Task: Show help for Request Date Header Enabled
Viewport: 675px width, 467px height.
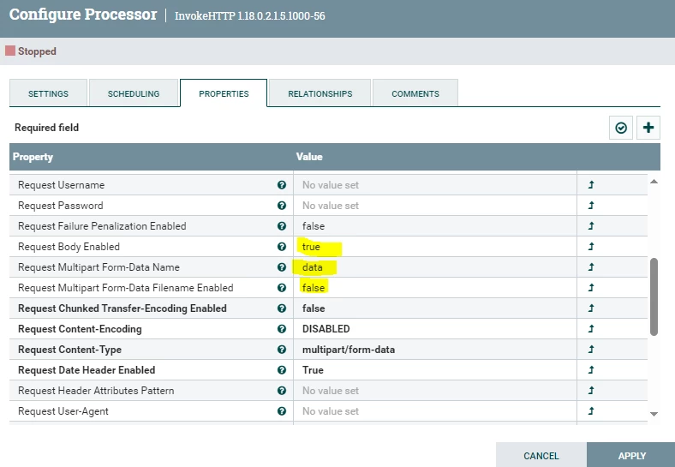Action: pyautogui.click(x=282, y=370)
